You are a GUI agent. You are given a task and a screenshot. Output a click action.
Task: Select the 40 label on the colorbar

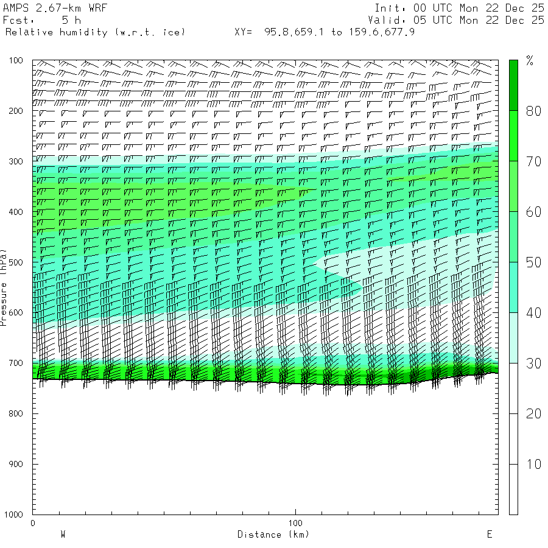pos(533,313)
